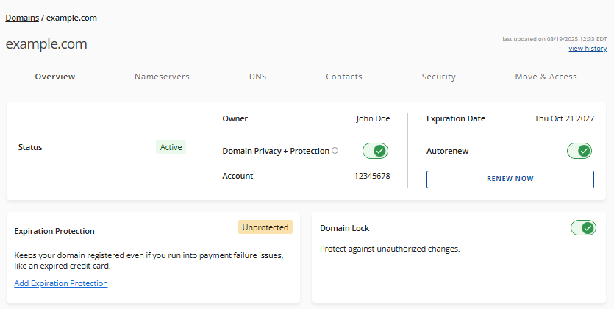Switch to Move & Access tab
Image resolution: width=614 pixels, height=309 pixels.
[546, 77]
